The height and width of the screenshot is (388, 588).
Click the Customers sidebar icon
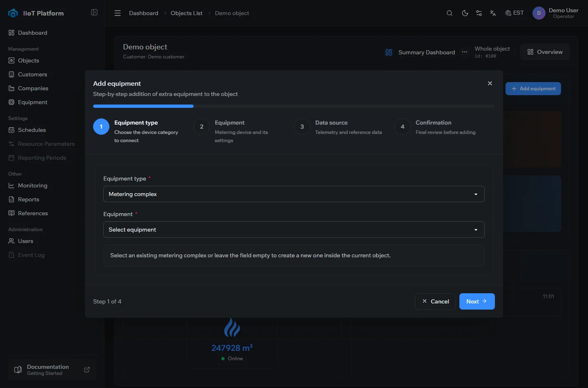point(11,74)
